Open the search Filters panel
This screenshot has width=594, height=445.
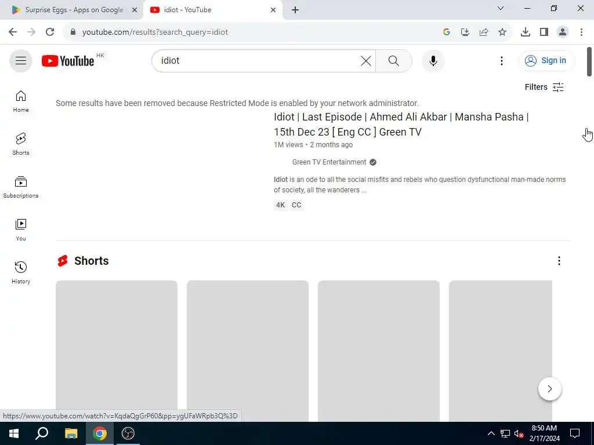click(x=544, y=87)
